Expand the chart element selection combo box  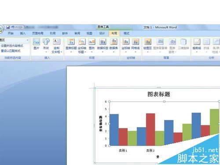[x=27, y=40]
